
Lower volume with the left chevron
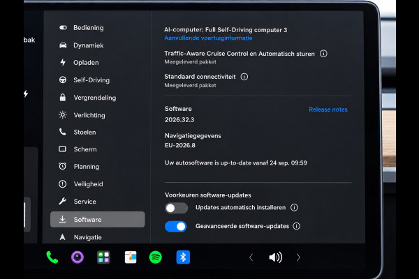251,257
